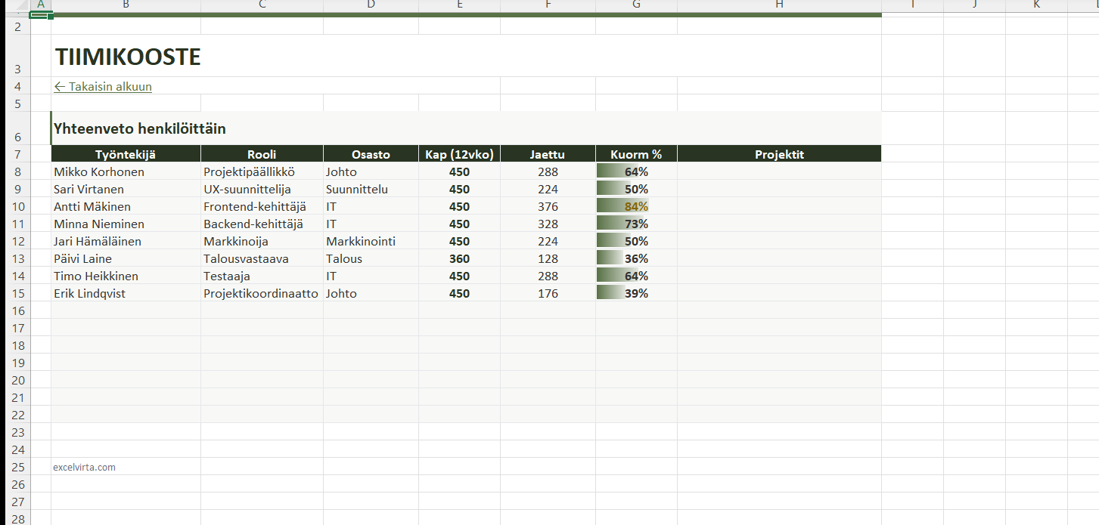This screenshot has width=1099, height=525.
Task: Click the TIIMIKOOSTE title cell
Action: pyautogui.click(x=128, y=57)
